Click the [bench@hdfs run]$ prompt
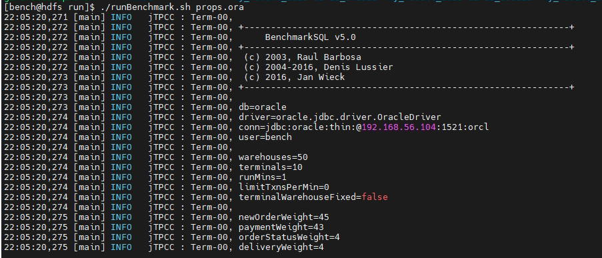The image size is (602, 258). 49,7
